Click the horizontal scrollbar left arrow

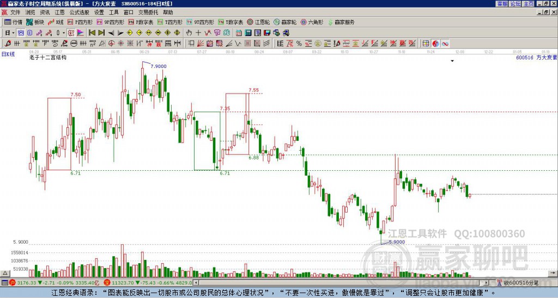pyautogui.click(x=196, y=283)
